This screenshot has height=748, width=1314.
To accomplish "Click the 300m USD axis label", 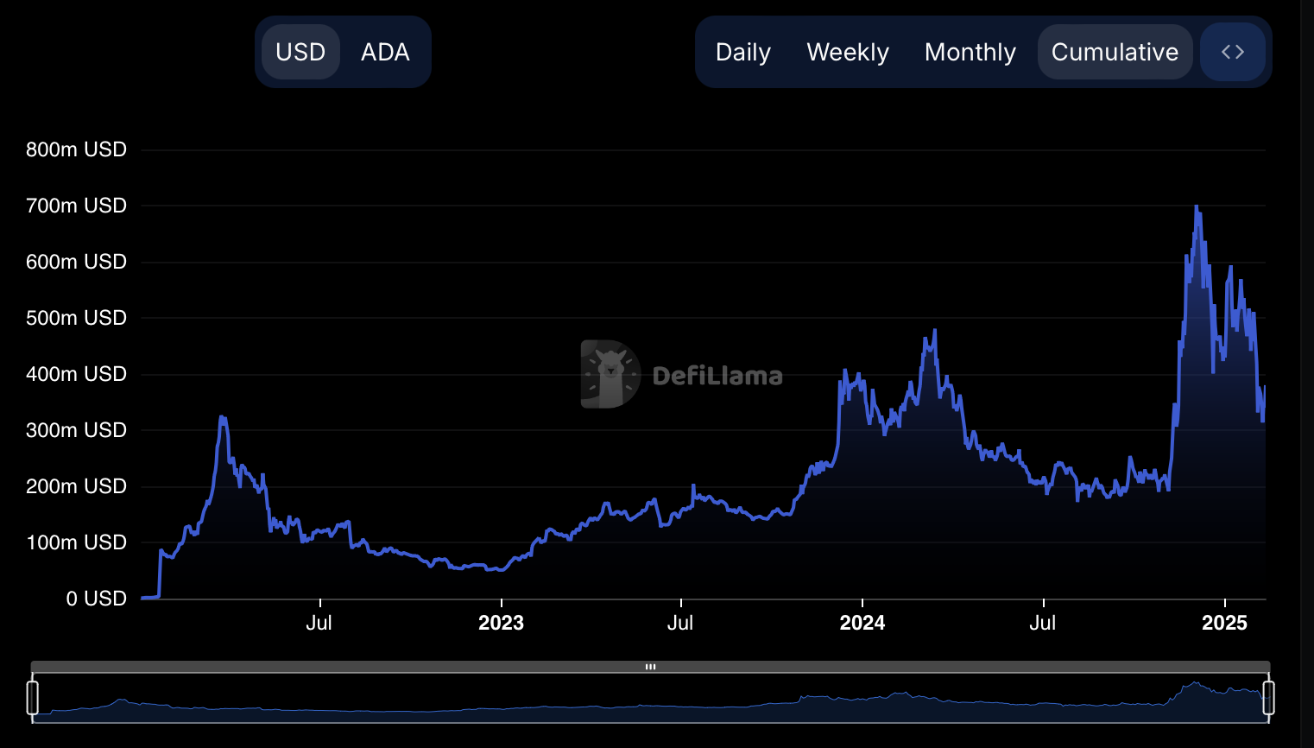I will [76, 430].
